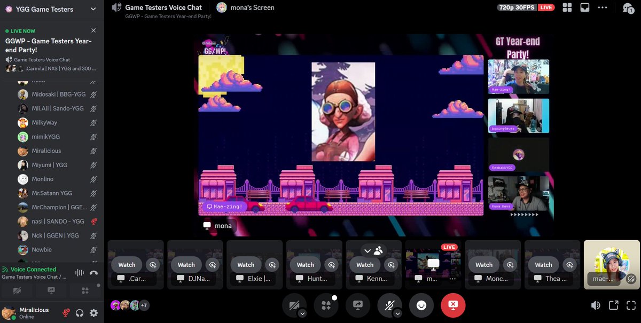Pop out the Thea stream tile

tap(570, 265)
